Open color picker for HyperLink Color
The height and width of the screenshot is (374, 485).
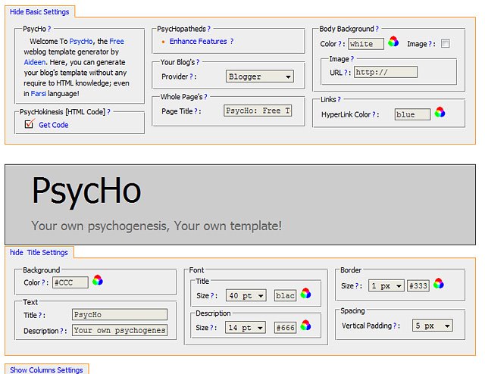click(440, 112)
